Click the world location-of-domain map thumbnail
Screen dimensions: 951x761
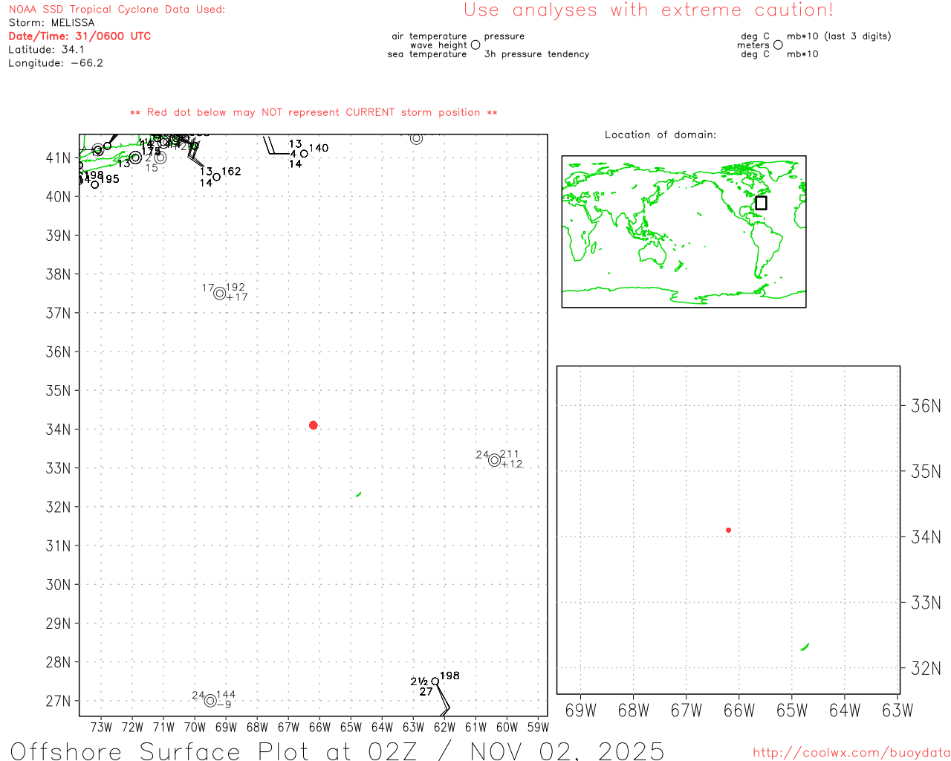(684, 232)
